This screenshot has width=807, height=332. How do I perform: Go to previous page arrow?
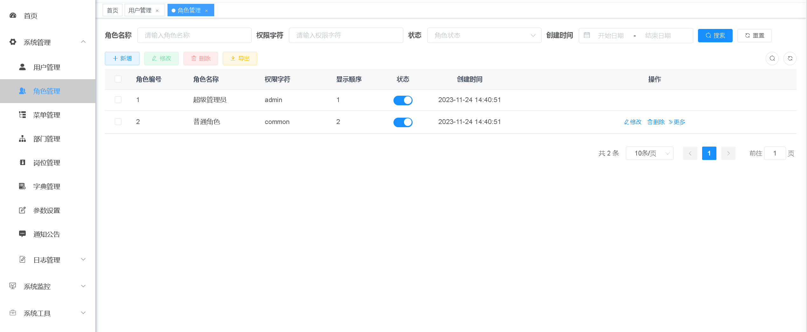pos(690,153)
